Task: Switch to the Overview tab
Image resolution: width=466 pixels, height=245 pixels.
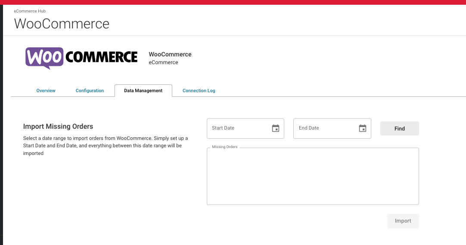Action: [46, 90]
